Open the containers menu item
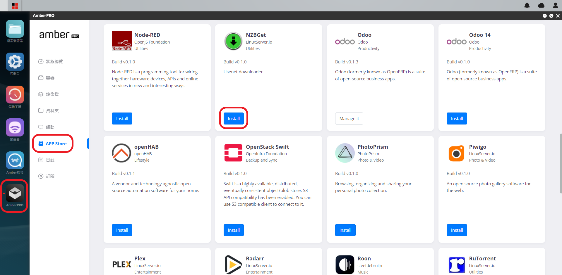 (x=47, y=78)
